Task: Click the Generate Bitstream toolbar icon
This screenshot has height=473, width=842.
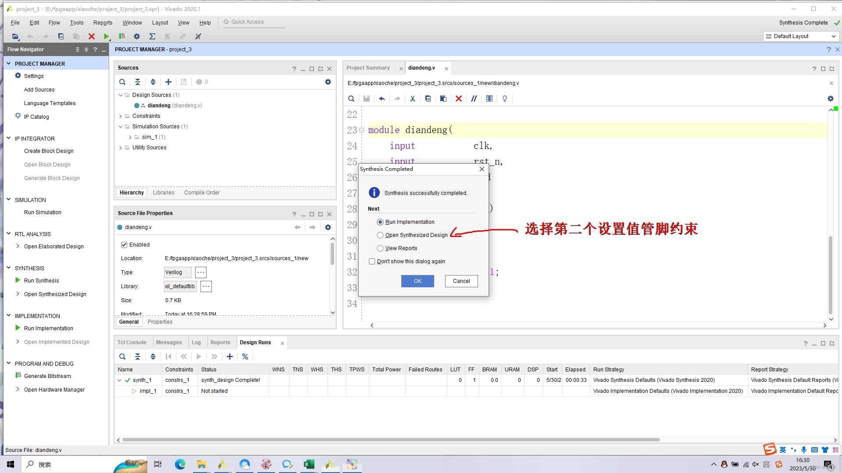Action: point(121,36)
